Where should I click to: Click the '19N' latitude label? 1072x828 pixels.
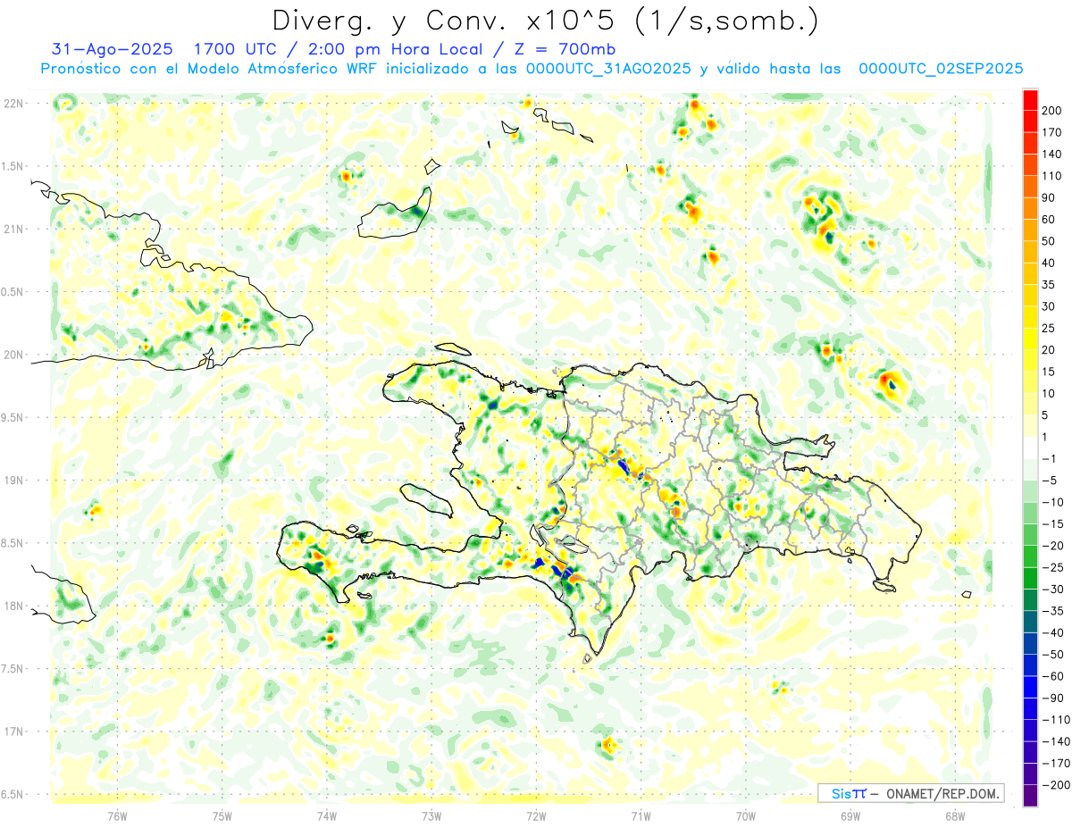click(14, 481)
